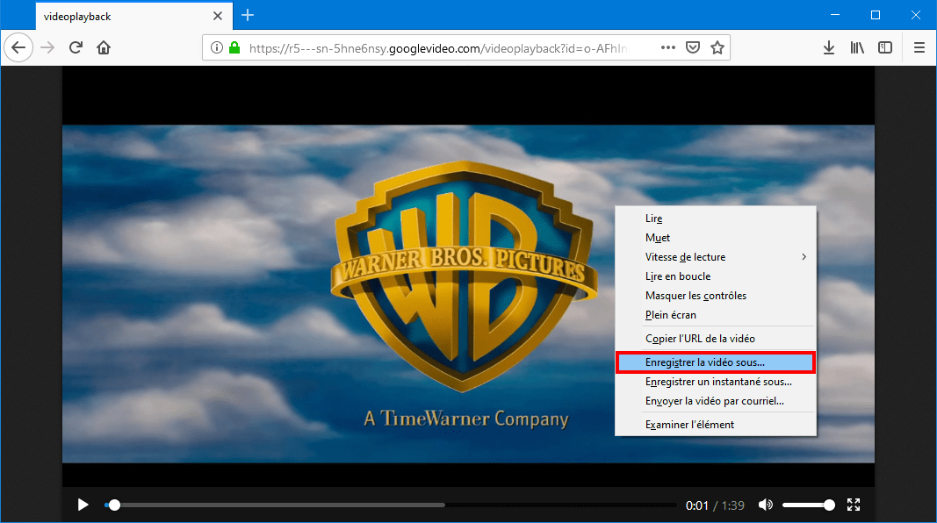Screen dimensions: 937x523
Task: Choose Enregistrer un instantané sous...
Action: [716, 382]
